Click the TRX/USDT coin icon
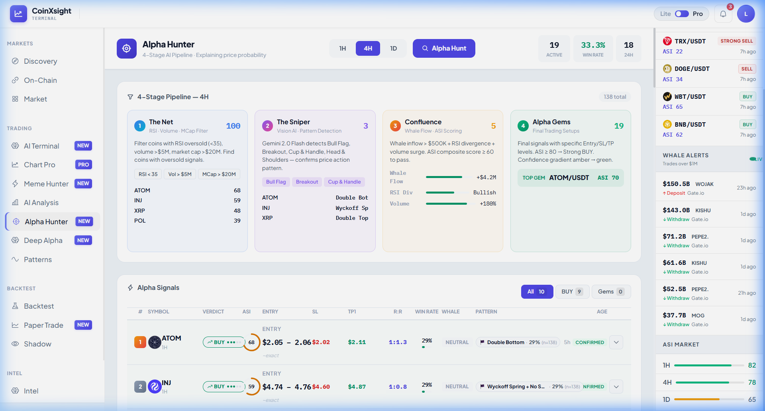Screen dimensions: 765x411 click(667, 41)
